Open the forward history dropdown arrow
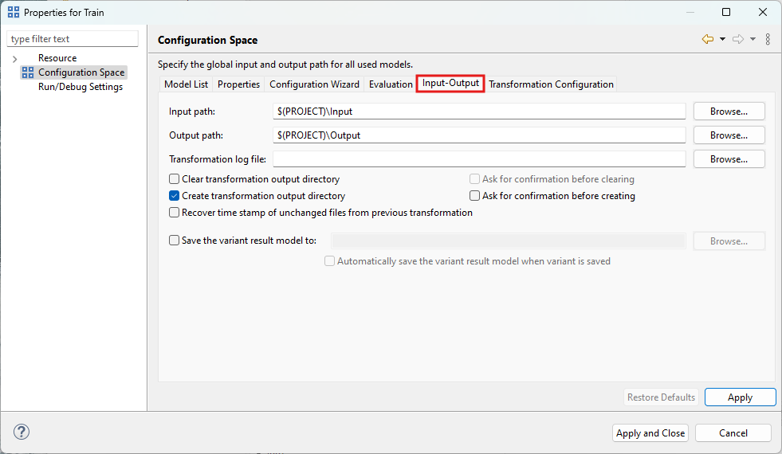 pos(753,39)
